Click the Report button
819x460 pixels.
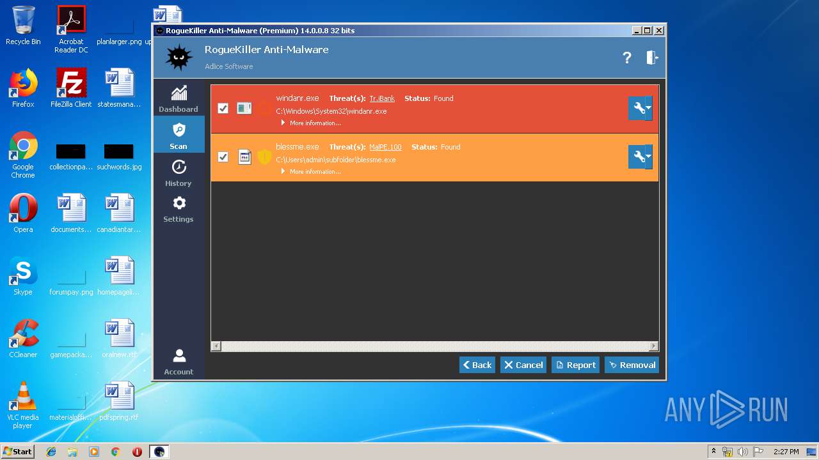[575, 365]
